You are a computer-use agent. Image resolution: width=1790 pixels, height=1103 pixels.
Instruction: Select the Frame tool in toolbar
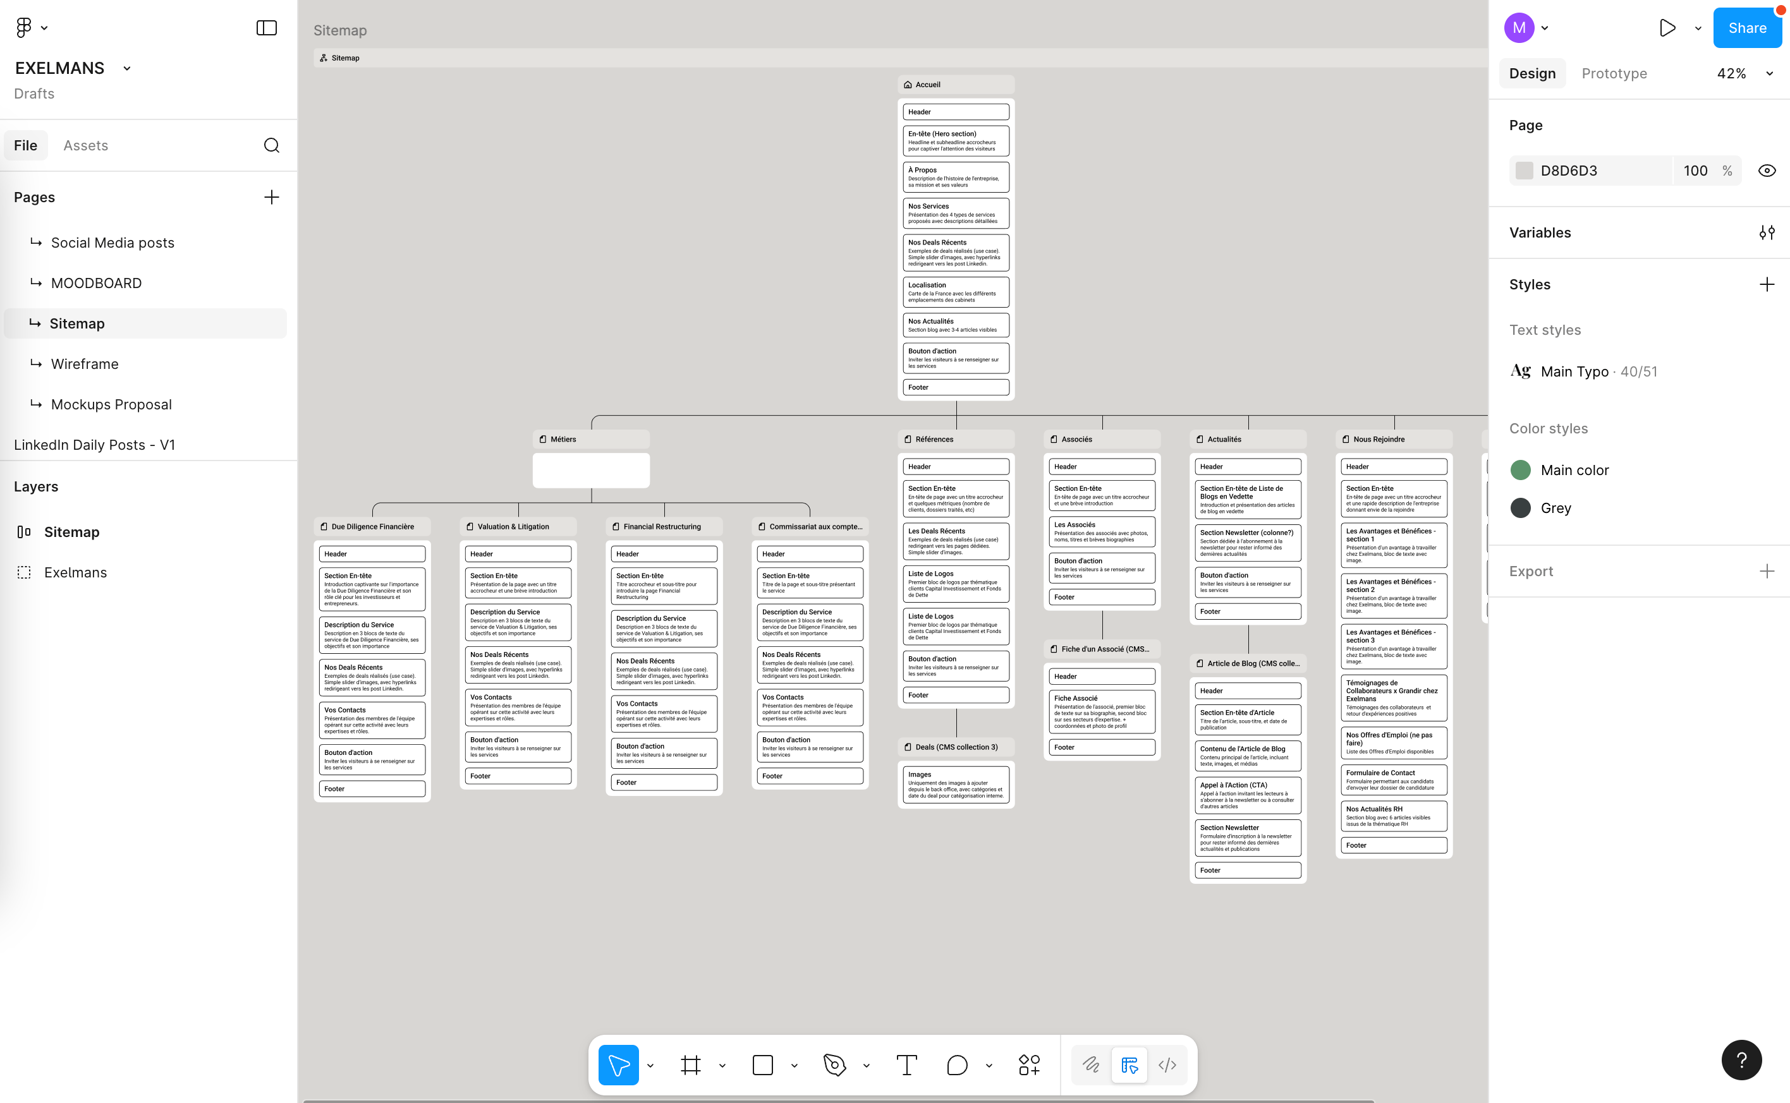pyautogui.click(x=690, y=1065)
